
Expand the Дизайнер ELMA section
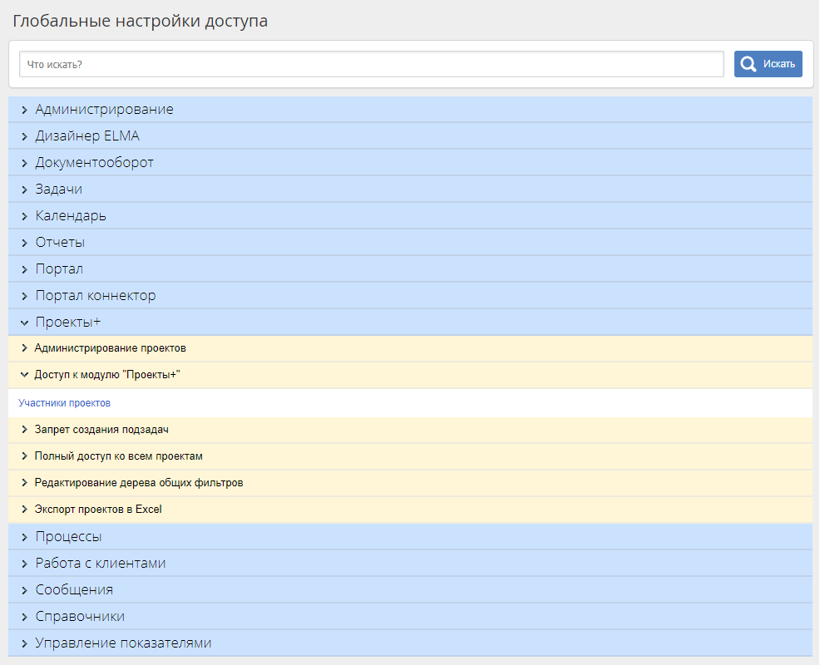[87, 136]
